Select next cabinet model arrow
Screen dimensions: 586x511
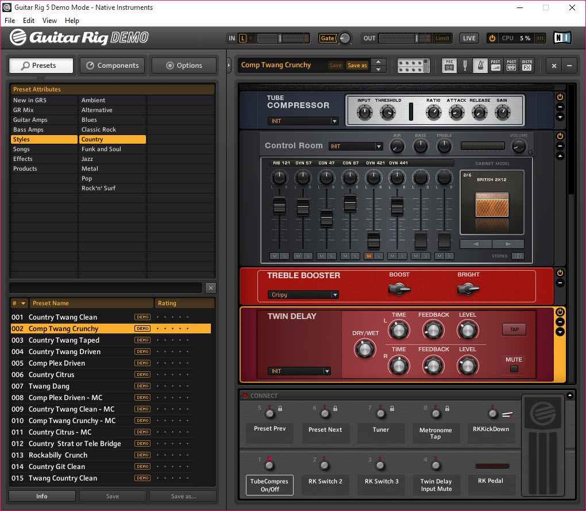tap(508, 244)
